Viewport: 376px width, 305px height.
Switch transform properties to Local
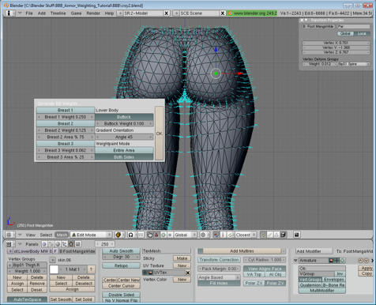pos(362,33)
